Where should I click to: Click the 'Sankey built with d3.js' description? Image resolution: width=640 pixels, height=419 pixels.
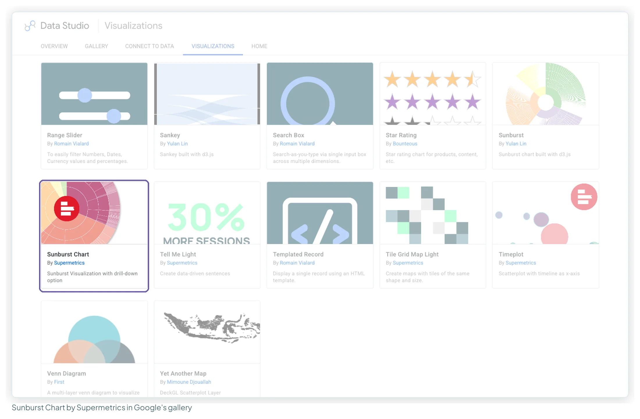tap(187, 154)
